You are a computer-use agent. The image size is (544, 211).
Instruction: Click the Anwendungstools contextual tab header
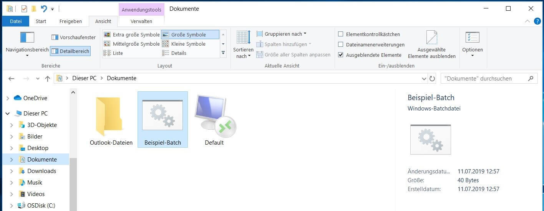point(141,10)
